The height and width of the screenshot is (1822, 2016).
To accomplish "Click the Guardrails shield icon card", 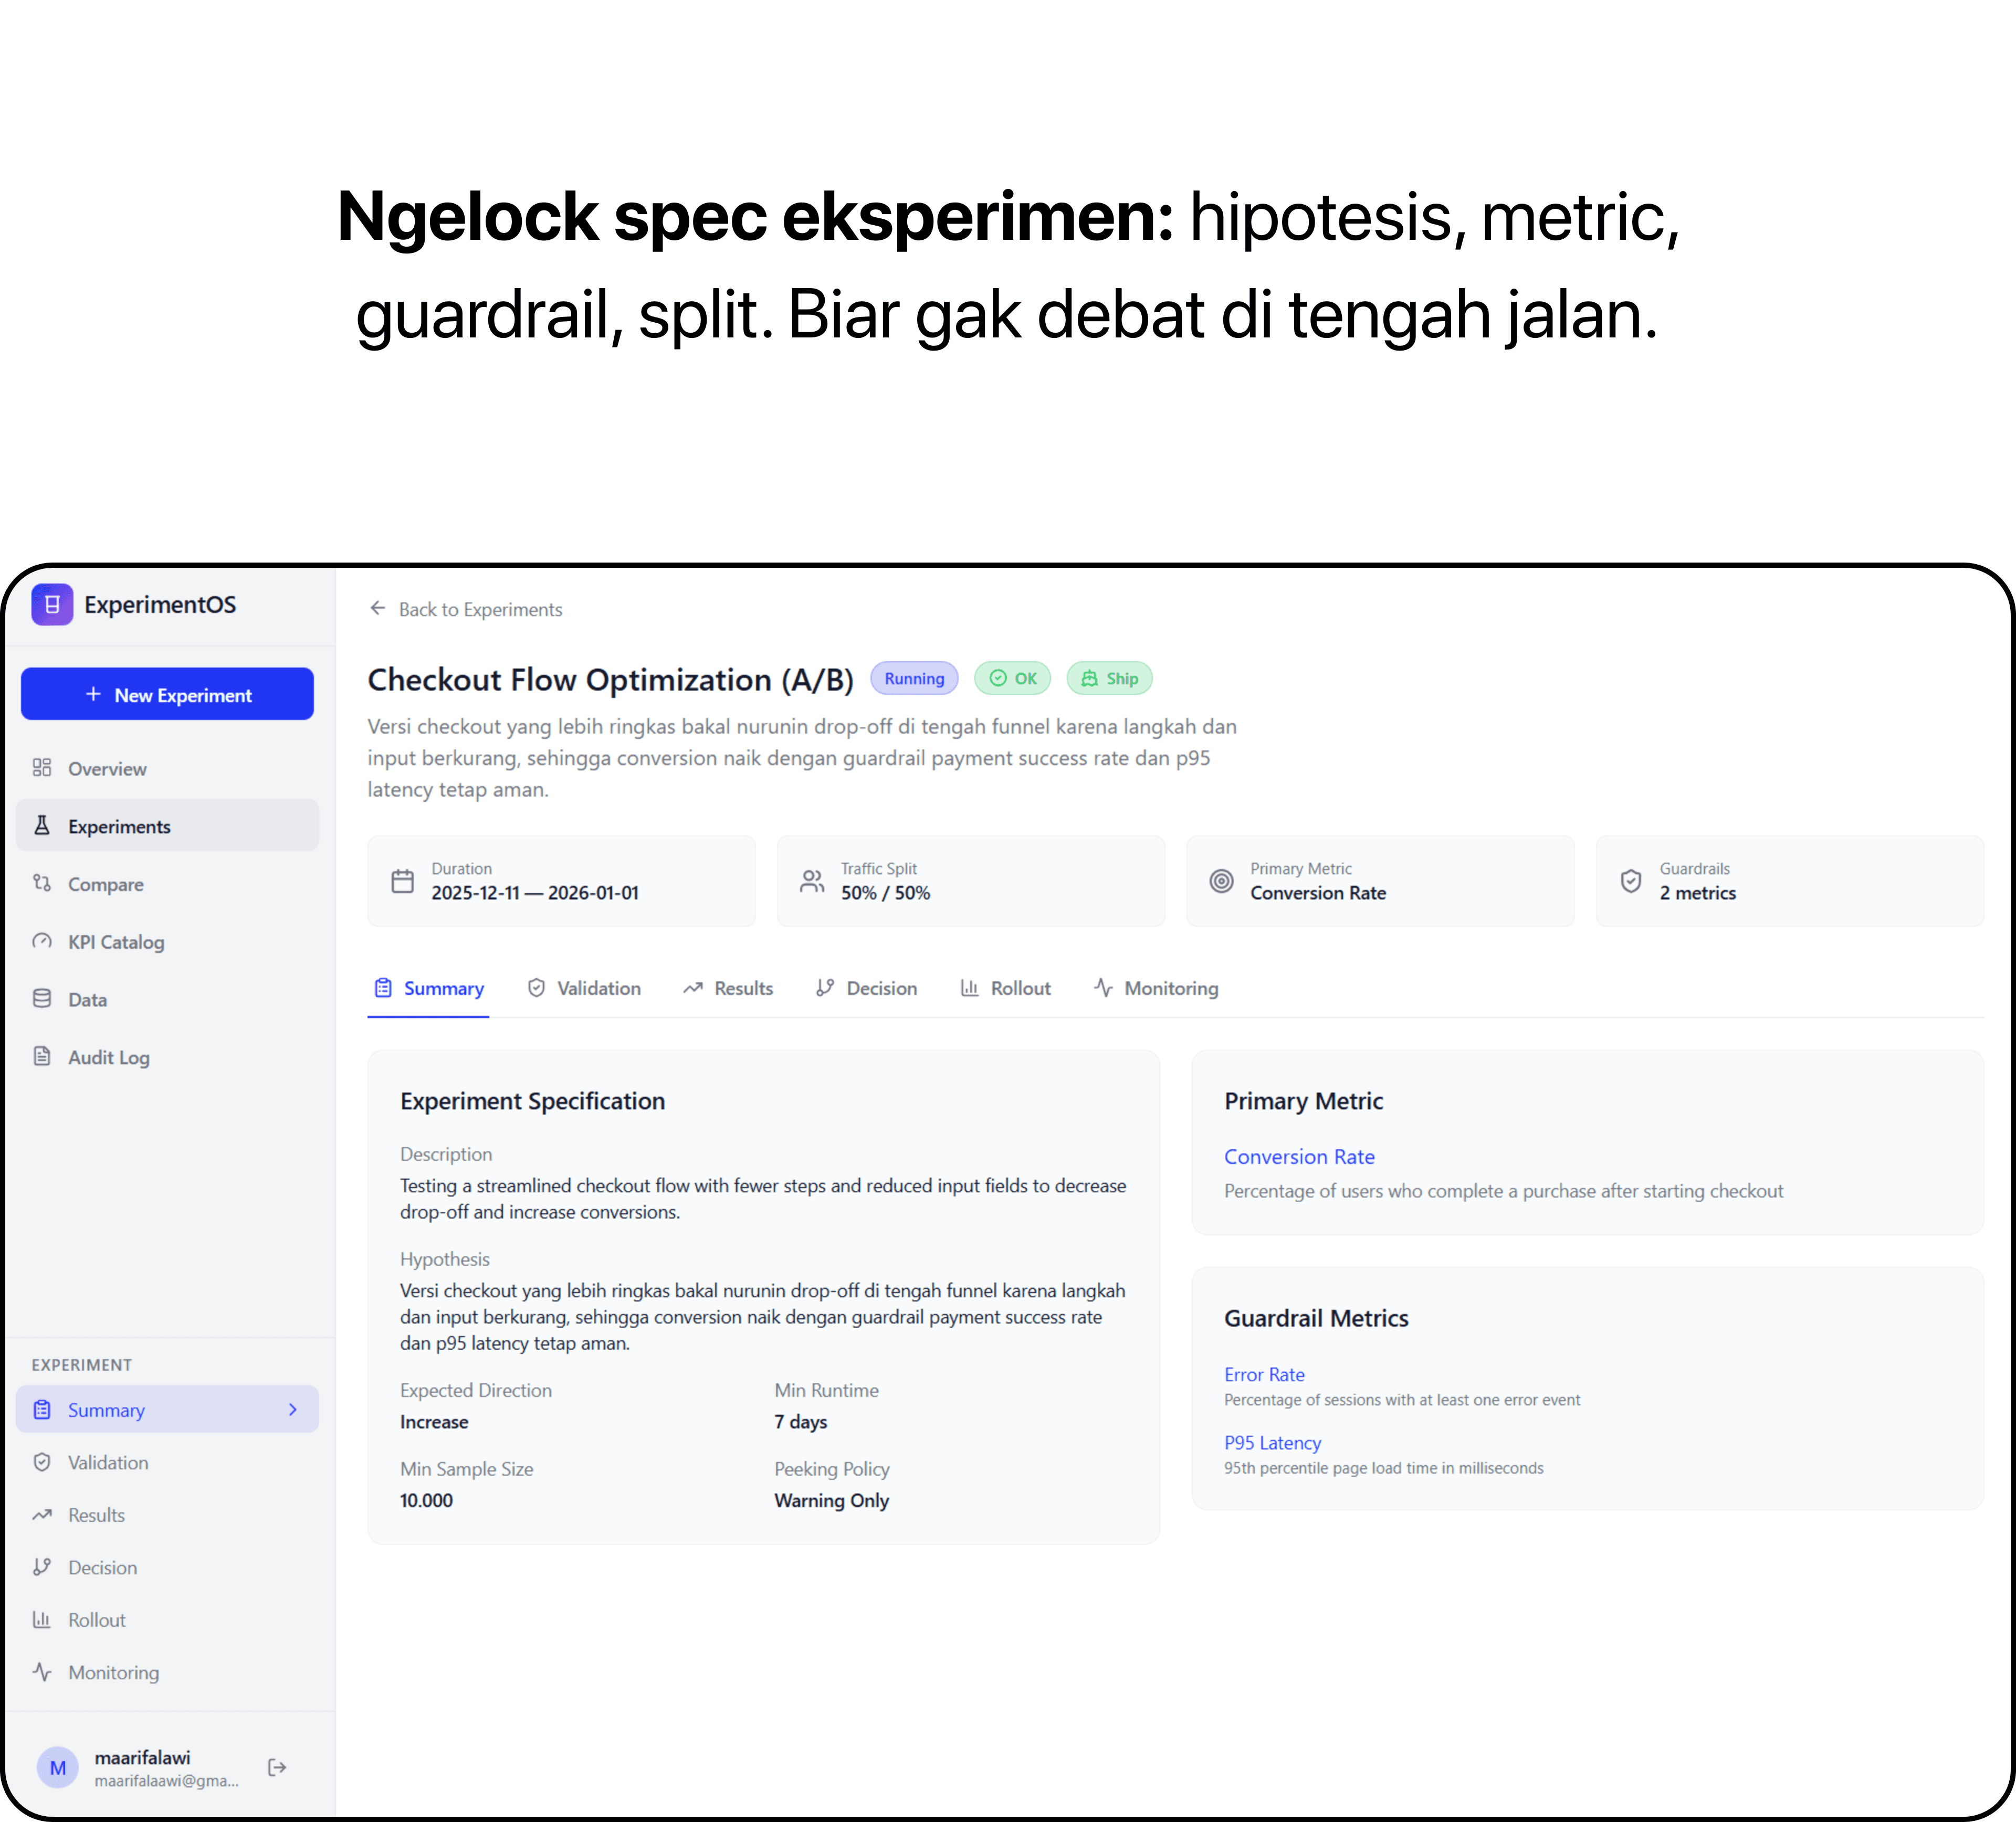I will (x=1631, y=881).
